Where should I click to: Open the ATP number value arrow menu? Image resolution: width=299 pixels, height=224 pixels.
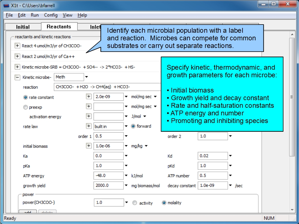tap(231, 175)
